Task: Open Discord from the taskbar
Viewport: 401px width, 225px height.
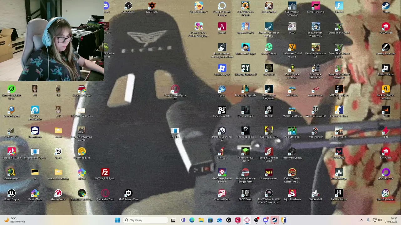Action: point(265,220)
